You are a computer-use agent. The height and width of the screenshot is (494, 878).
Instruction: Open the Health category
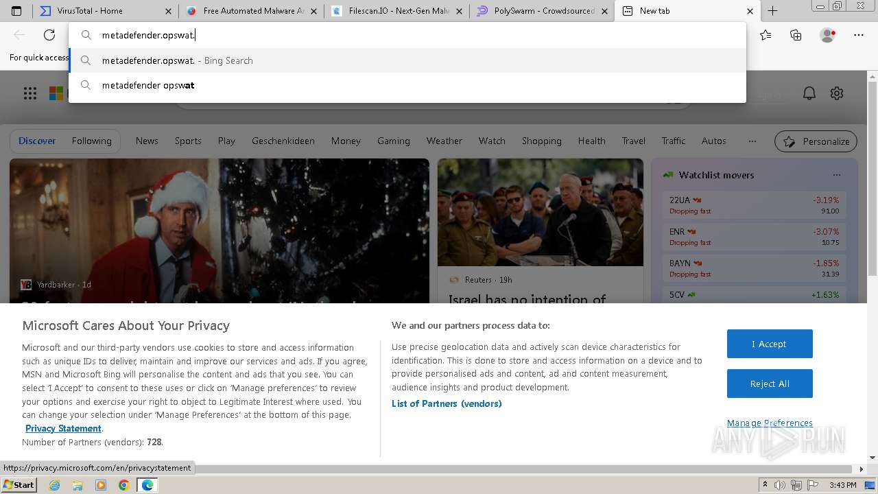[591, 141]
